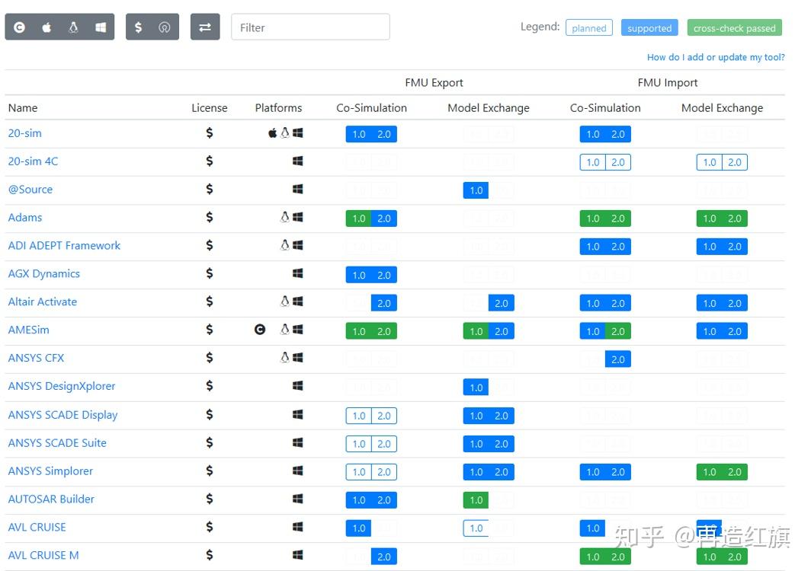Image resolution: width=811 pixels, height=571 pixels.
Task: Toggle the supported legend badge
Action: [649, 27]
